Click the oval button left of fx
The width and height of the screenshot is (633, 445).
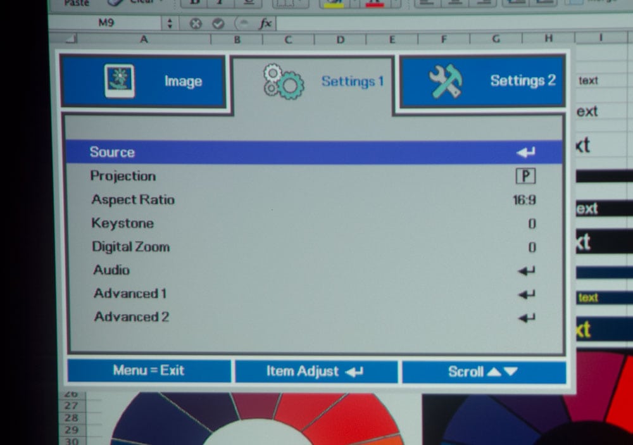point(242,23)
